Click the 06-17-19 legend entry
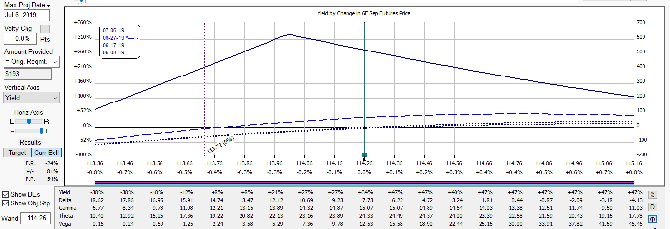This screenshot has width=670, height=229. pos(120,45)
